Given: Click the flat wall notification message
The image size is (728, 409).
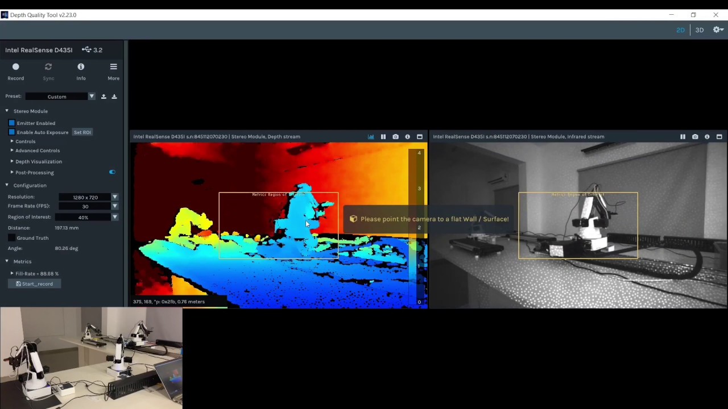Looking at the screenshot, I should point(435,219).
